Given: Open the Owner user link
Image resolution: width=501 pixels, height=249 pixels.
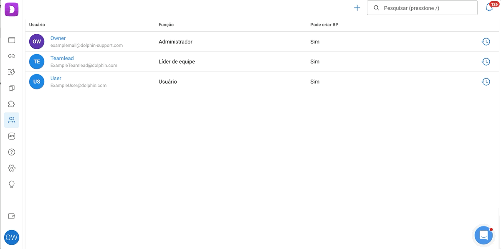Looking at the screenshot, I should click(58, 38).
